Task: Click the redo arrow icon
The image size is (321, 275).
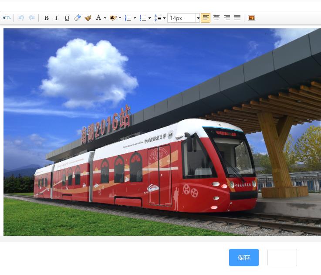Action: tap(31, 18)
